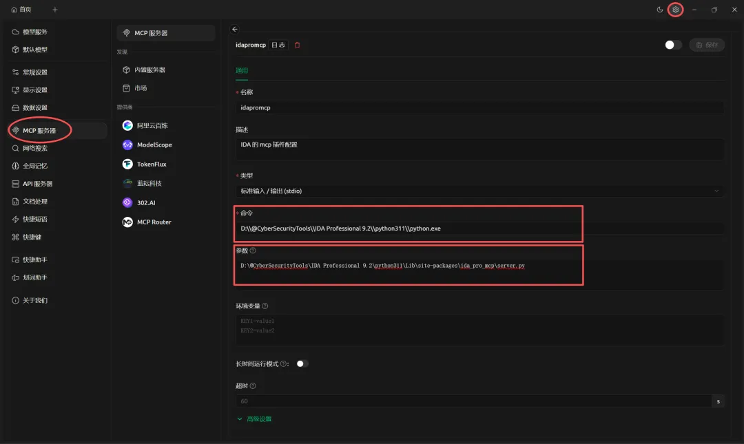Open the Home tab
This screenshot has width=744, height=444.
click(21, 10)
